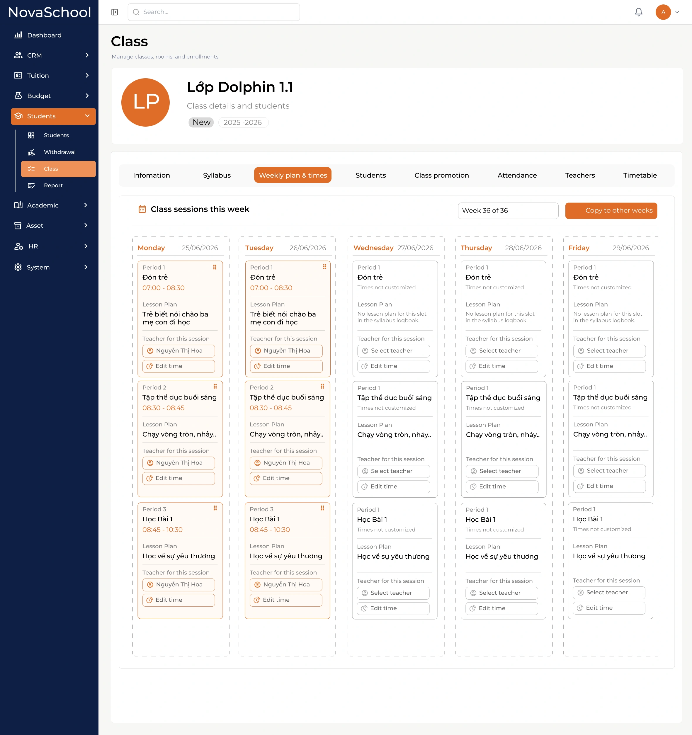Screen dimensions: 692x735
Task: Edit time for Thursday Đón trẻ
Action: (x=501, y=366)
